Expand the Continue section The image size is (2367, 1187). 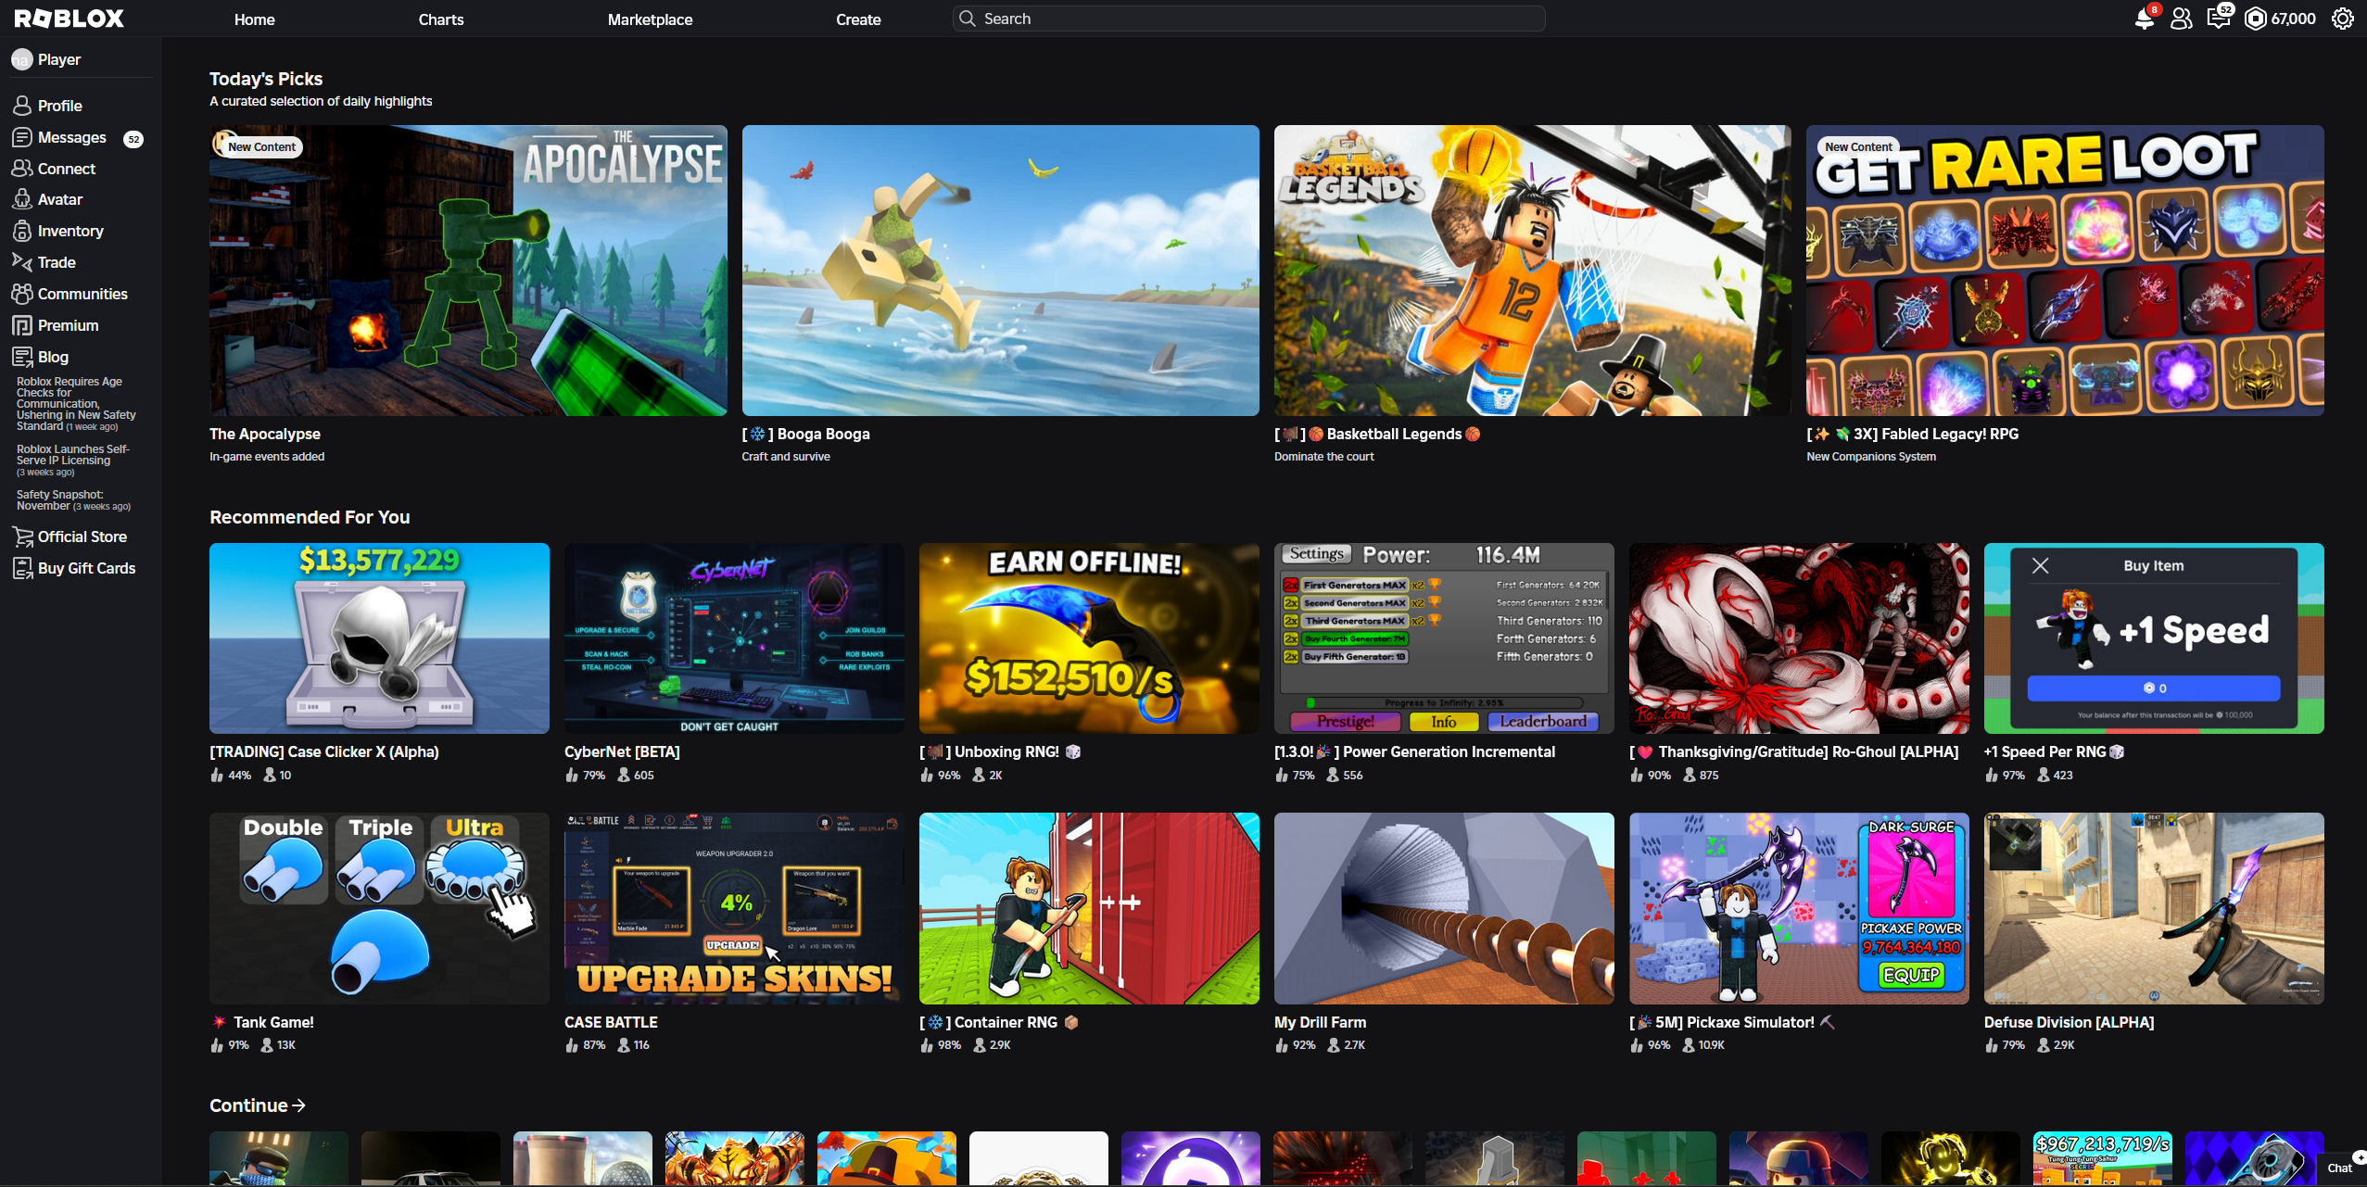(257, 1105)
